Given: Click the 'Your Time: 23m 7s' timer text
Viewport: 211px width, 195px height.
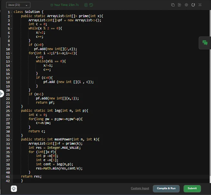Looking at the screenshot, I should coord(66,5).
